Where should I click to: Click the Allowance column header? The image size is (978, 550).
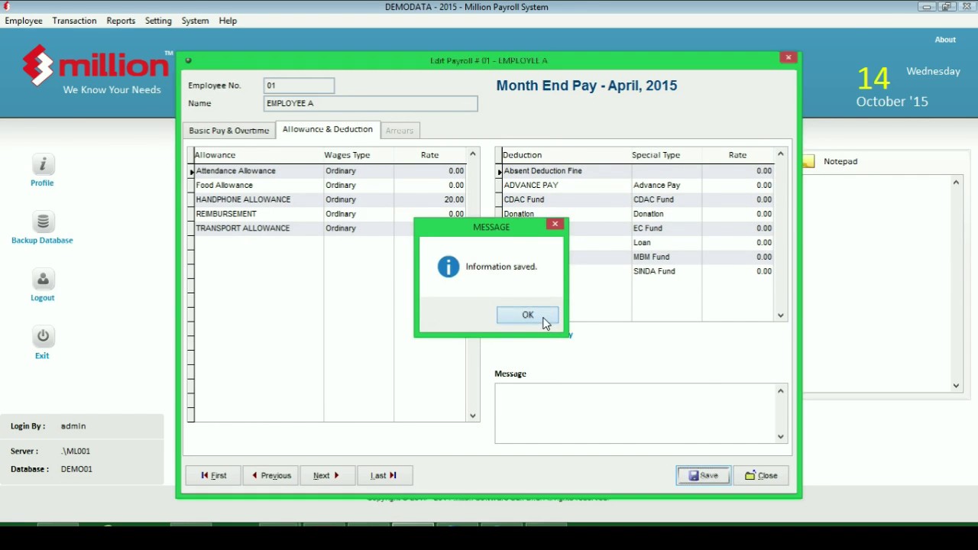(258, 155)
